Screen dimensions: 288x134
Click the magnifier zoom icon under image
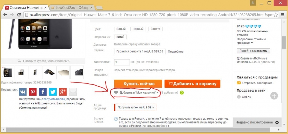pos(19,61)
